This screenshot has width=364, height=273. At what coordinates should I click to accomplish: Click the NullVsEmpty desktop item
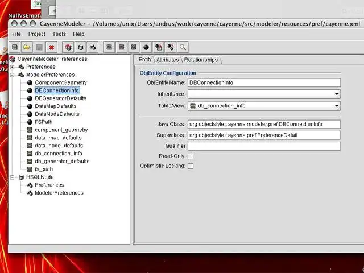tap(24, 15)
